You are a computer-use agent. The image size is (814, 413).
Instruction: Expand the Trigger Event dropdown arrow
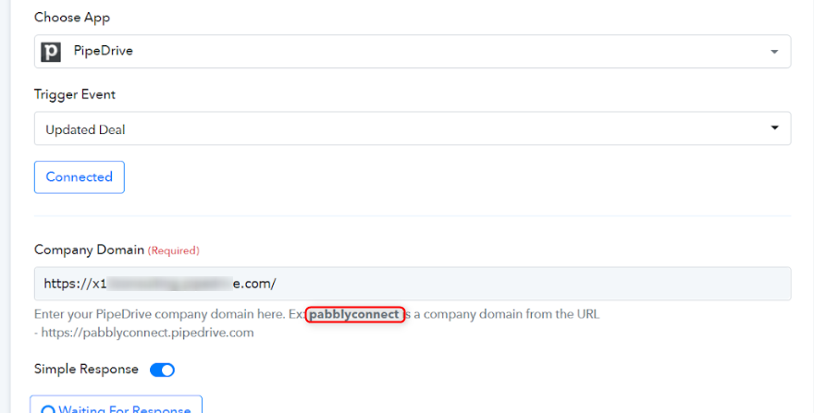(x=774, y=128)
